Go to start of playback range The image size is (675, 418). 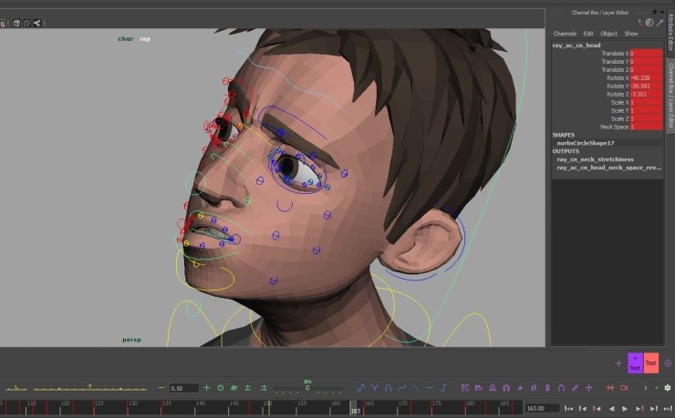pyautogui.click(x=569, y=409)
